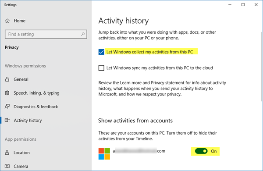The width and height of the screenshot is (263, 171).
Task: Open Location via its pin icon
Action: (x=7, y=153)
